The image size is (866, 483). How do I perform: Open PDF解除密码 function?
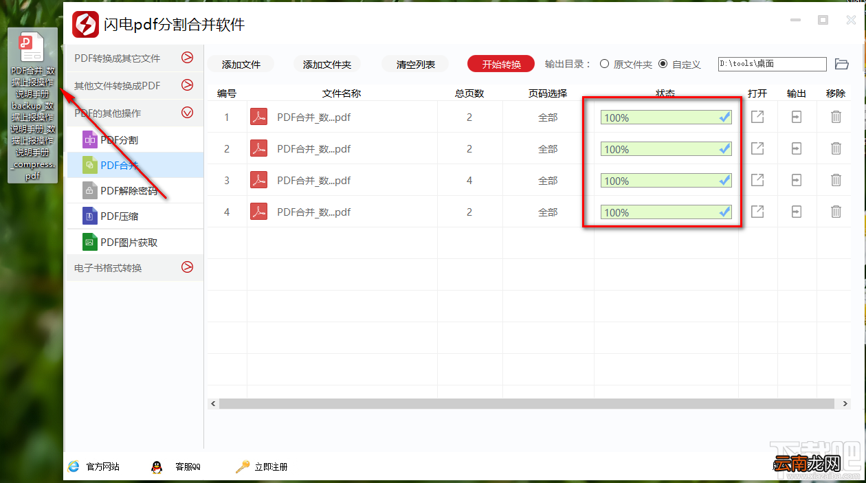pos(134,190)
